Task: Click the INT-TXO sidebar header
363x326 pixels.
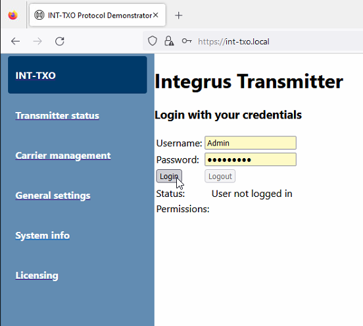Action: click(x=78, y=75)
